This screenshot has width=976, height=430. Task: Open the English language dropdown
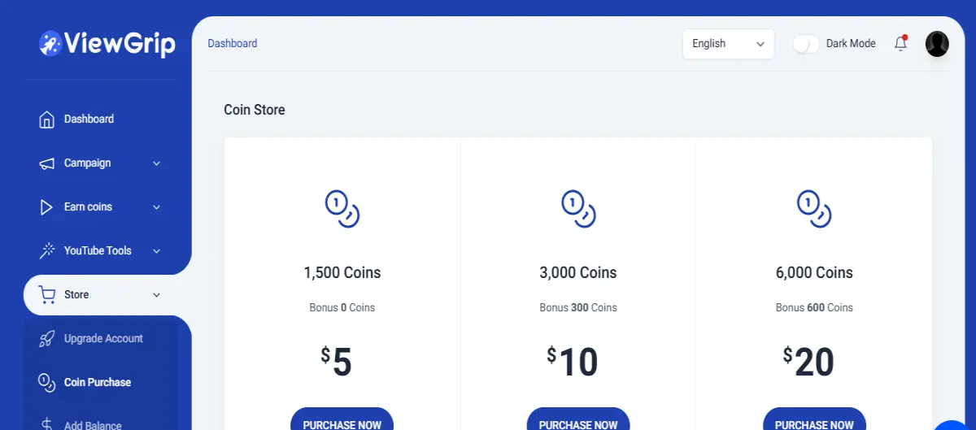729,44
